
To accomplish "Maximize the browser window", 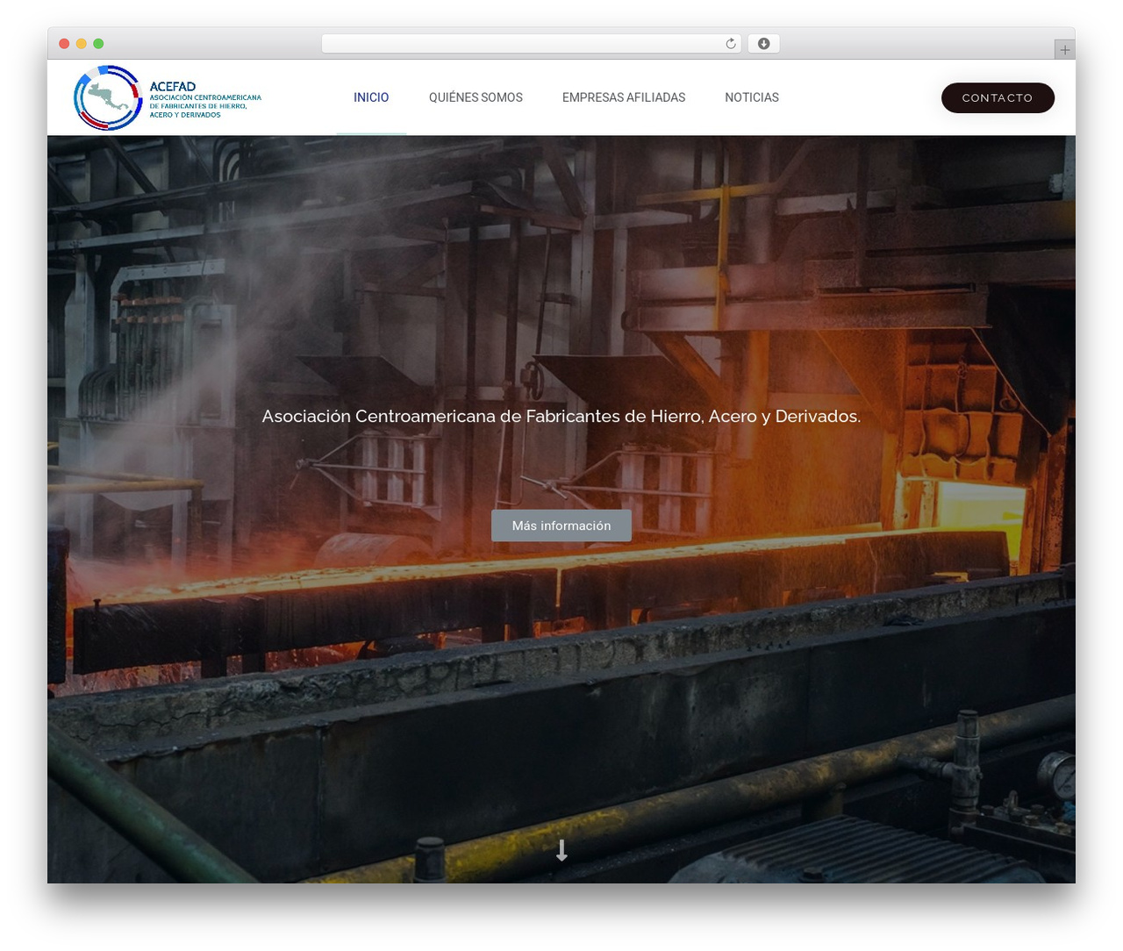I will coord(98,44).
